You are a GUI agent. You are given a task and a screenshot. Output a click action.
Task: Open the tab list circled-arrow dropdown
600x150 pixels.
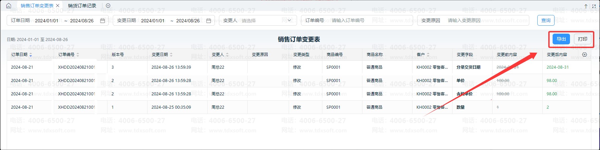click(x=108, y=6)
